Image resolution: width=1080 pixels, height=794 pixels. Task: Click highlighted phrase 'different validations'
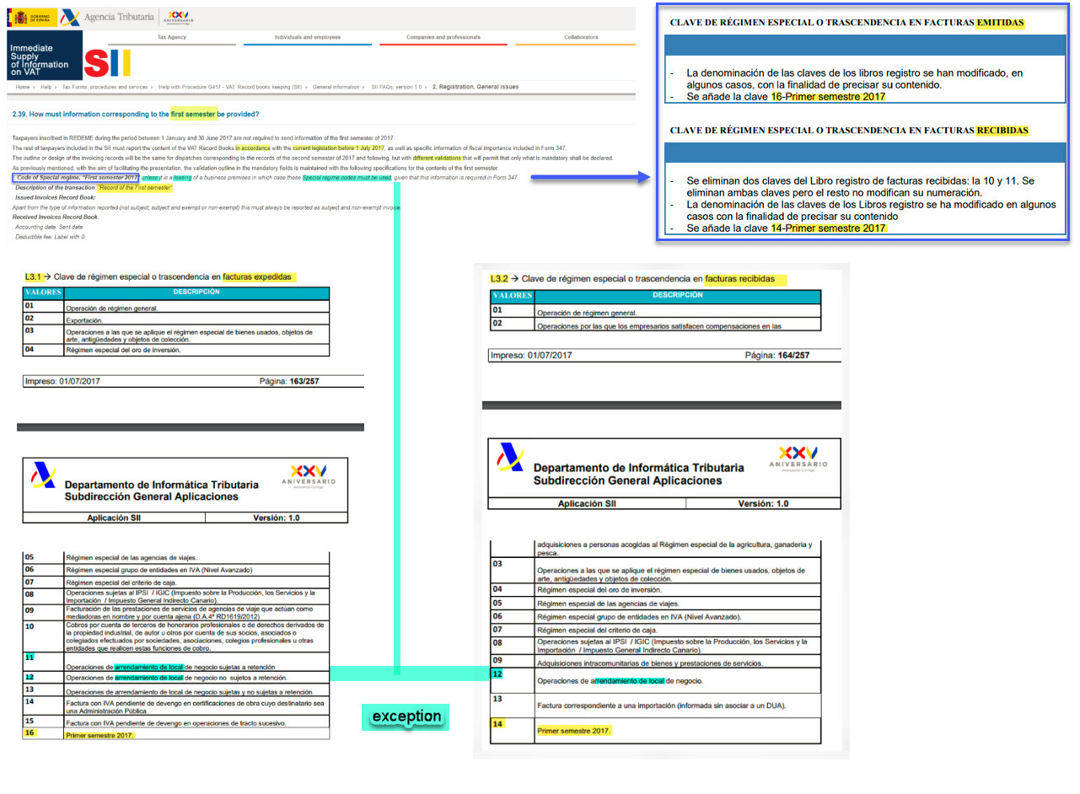coord(437,158)
